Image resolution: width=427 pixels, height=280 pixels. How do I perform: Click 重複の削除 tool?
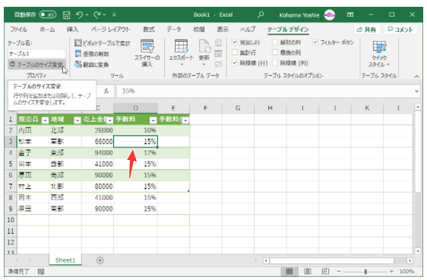pos(92,54)
